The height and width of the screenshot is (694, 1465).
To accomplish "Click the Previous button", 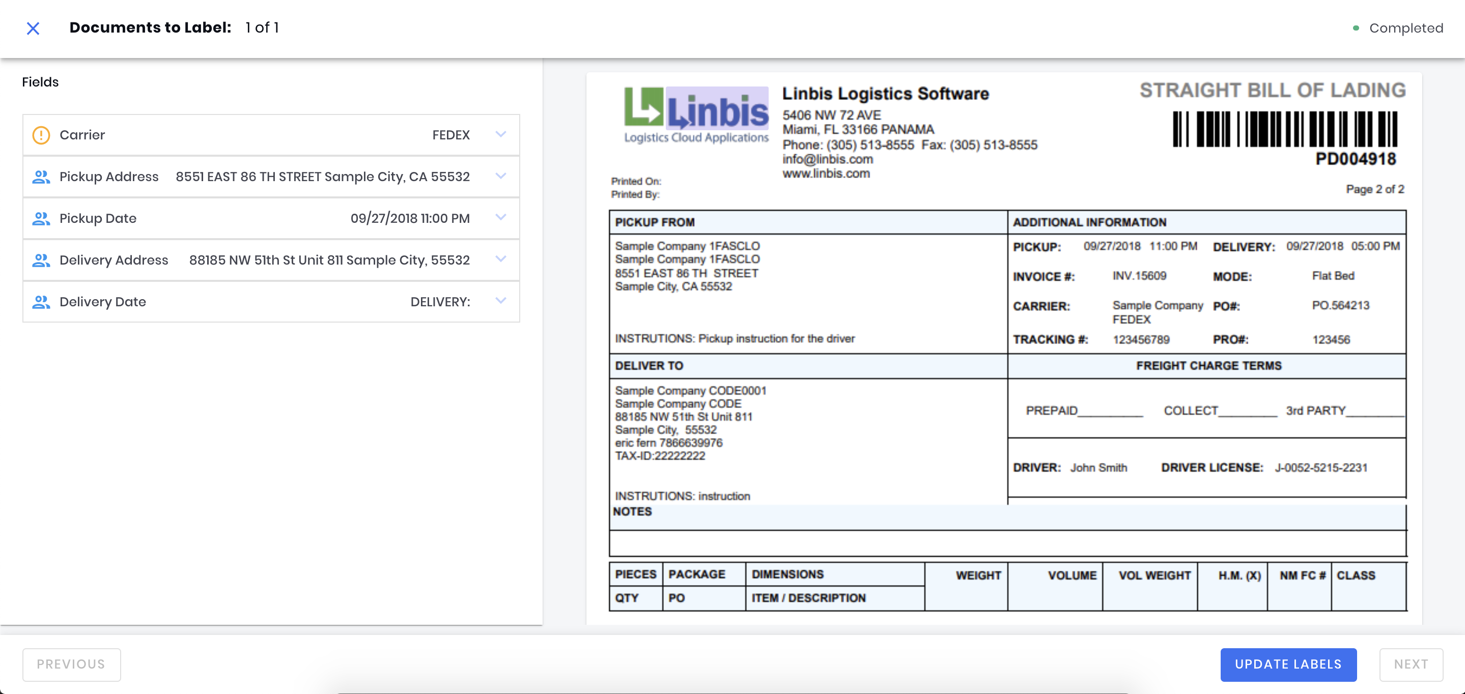I will 72,664.
